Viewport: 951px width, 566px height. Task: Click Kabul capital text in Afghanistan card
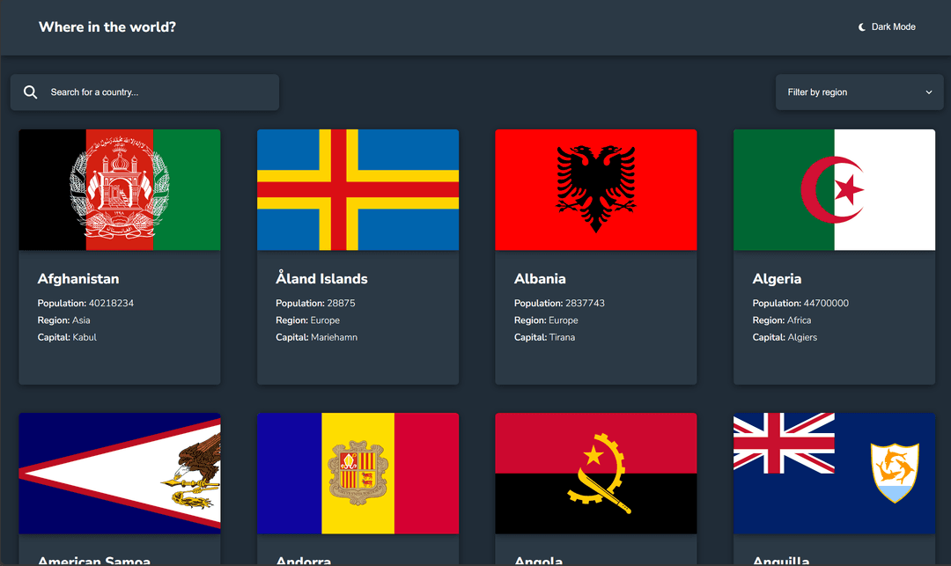pos(85,337)
